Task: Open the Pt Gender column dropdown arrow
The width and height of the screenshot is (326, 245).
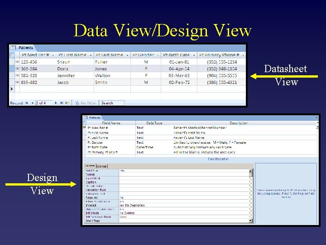Action: click(x=158, y=55)
